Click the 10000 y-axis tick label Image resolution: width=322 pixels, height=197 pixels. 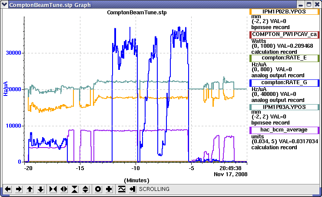tap(13, 126)
